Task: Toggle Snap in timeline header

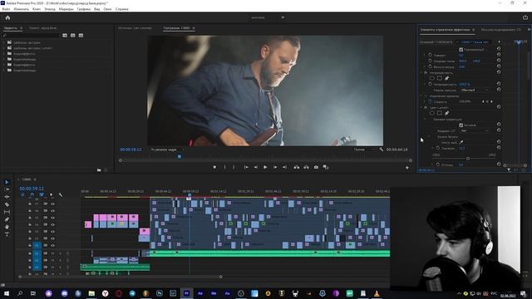Action: click(32, 195)
